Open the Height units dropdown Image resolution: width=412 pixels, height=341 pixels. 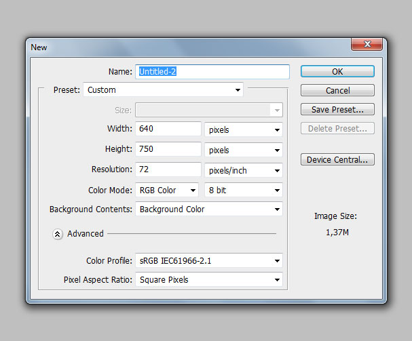(244, 150)
